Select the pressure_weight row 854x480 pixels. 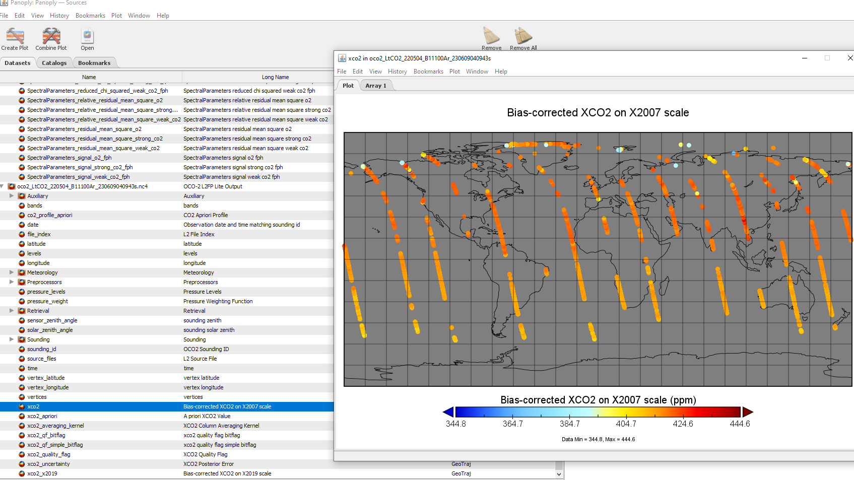point(167,301)
